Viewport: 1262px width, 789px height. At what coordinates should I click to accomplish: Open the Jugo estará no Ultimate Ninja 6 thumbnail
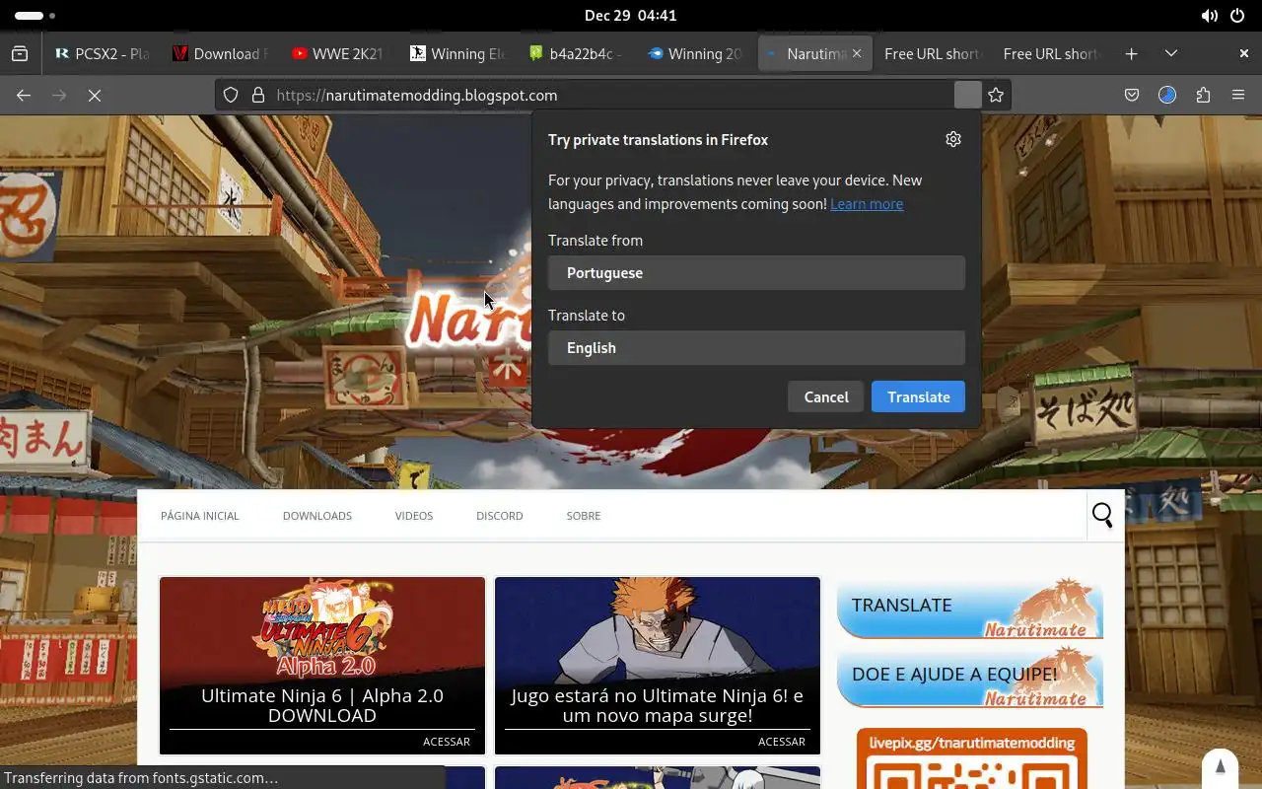[658, 666]
